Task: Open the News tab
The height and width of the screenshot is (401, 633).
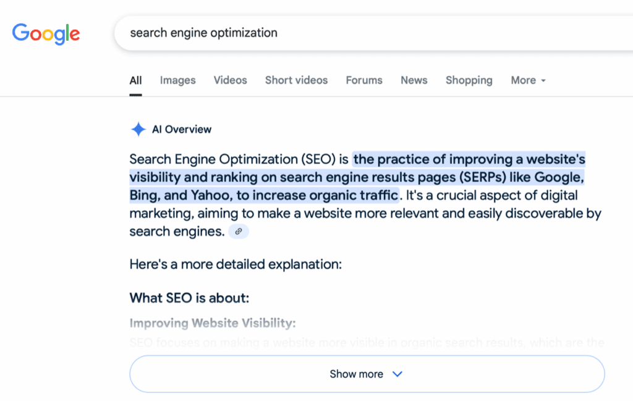Action: click(414, 80)
